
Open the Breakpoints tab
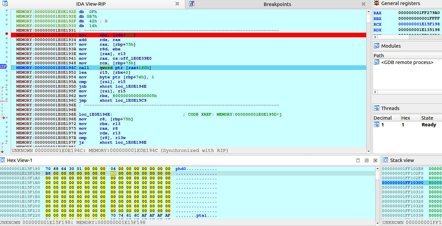[x=277, y=4]
